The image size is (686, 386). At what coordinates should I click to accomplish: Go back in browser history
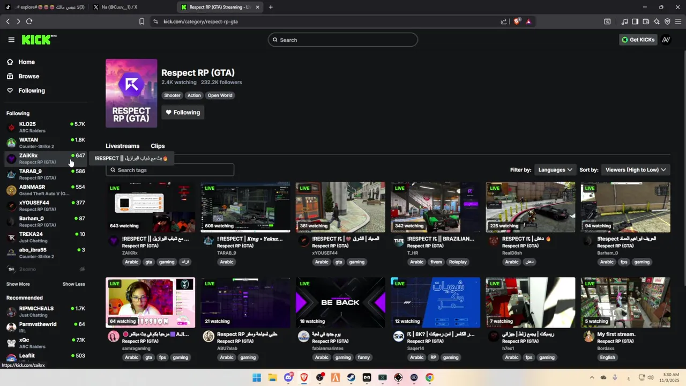tap(8, 21)
